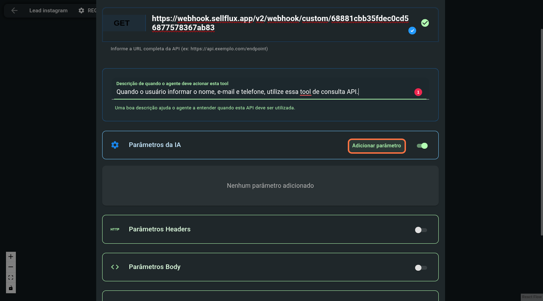
Task: Disable the Parâmetros da IA switch
Action: (x=422, y=146)
